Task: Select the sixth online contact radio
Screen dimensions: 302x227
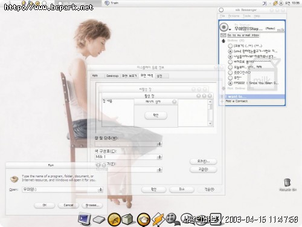Action: click(230, 72)
